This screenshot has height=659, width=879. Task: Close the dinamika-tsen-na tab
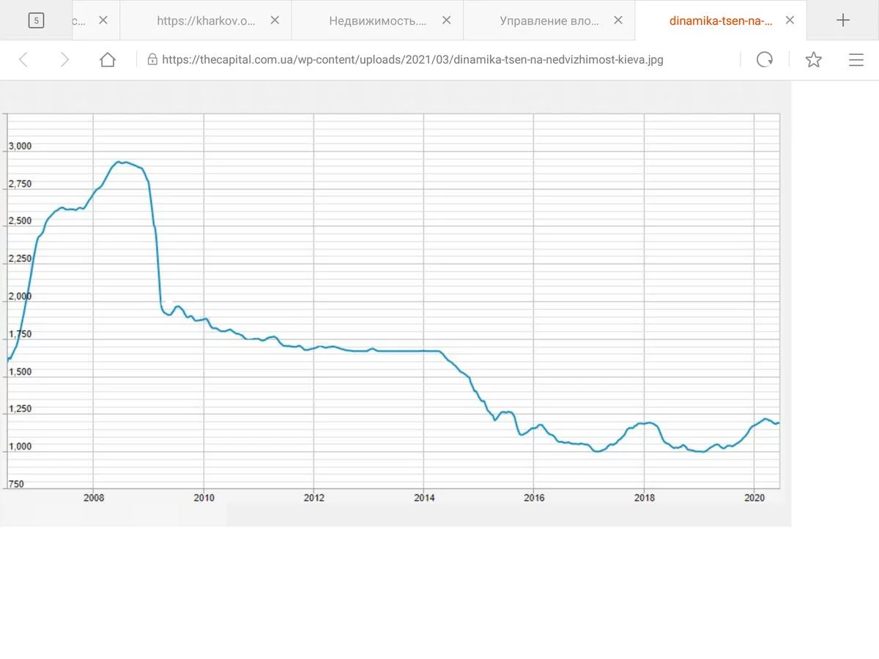(x=790, y=21)
